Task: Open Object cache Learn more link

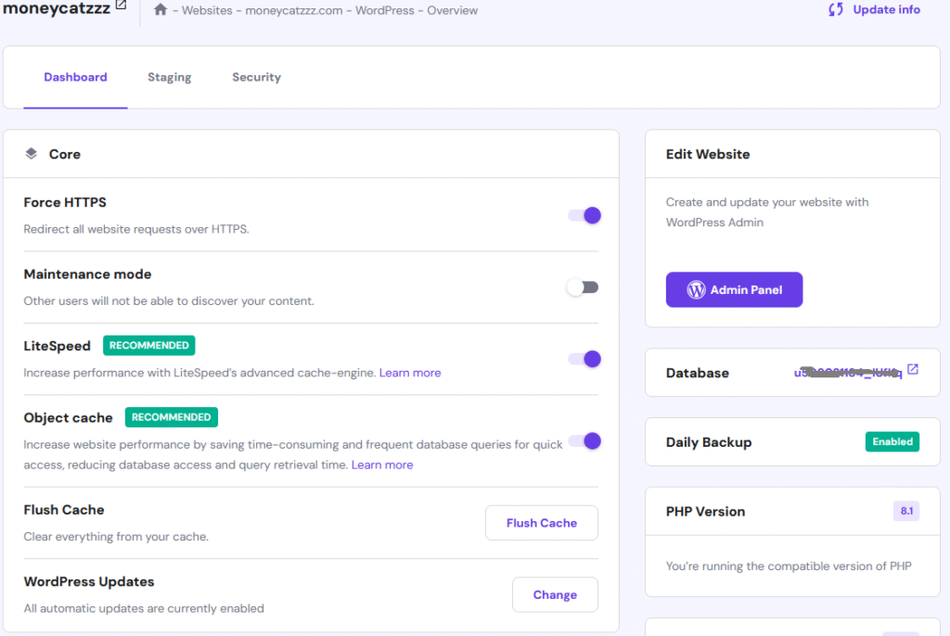Action: [382, 464]
